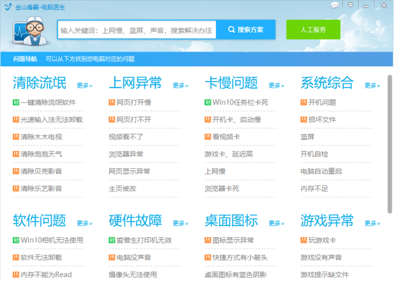This screenshot has height=281, width=394.
Task: Select the 问题导航 tab
Action: tap(25, 59)
